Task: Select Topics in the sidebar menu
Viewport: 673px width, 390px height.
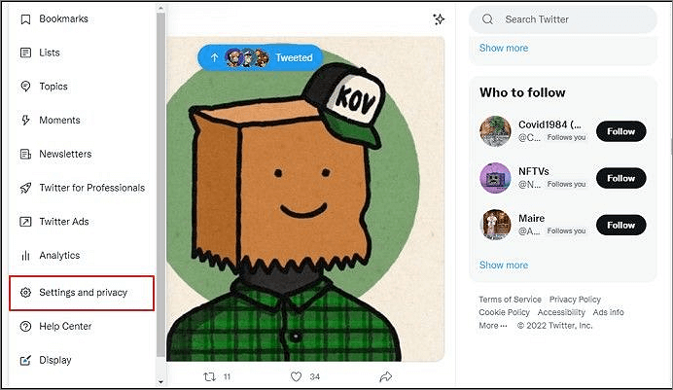Action: point(53,87)
